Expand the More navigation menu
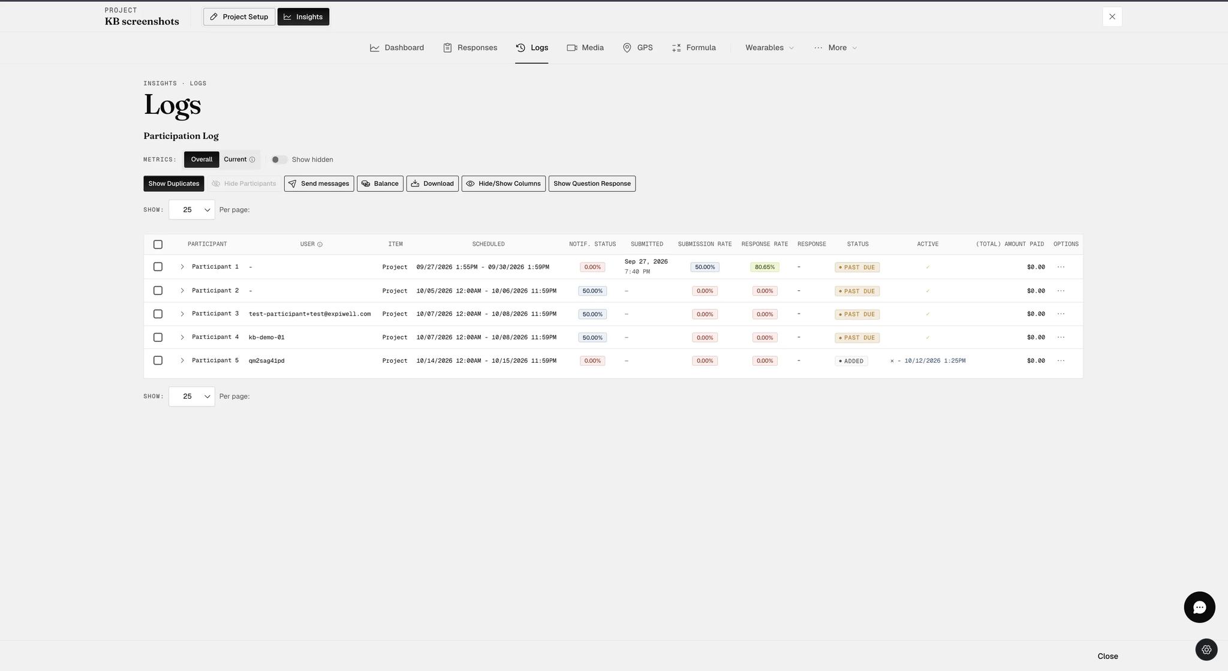1228x671 pixels. (x=836, y=48)
